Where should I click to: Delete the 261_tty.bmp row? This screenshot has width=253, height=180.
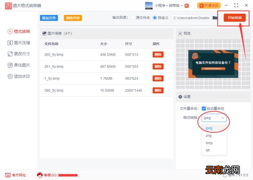pos(158,67)
